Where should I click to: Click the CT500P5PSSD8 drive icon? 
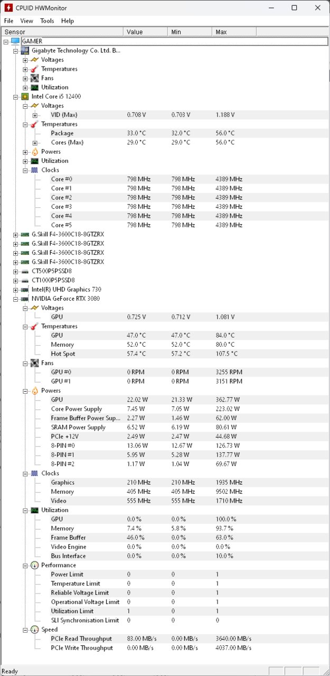pyautogui.click(x=25, y=271)
